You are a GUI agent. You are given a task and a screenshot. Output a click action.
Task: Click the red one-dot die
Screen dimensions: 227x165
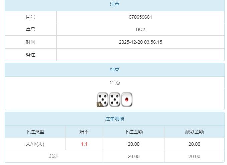point(127,99)
